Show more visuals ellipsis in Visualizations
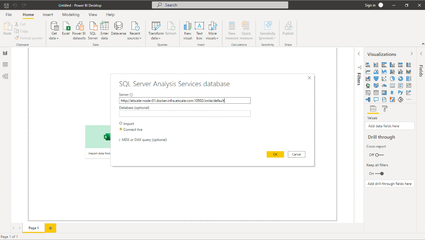425x240 pixels. (x=409, y=100)
